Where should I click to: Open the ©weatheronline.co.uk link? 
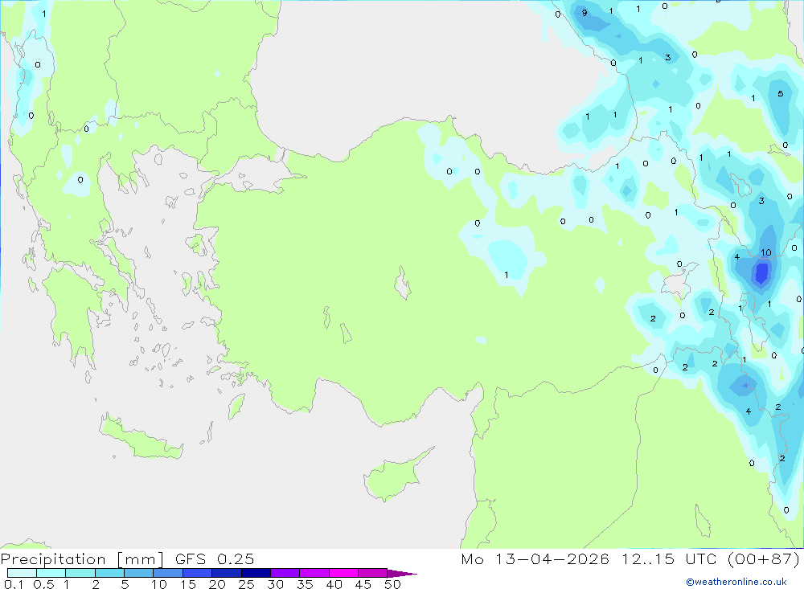pyautogui.click(x=736, y=582)
